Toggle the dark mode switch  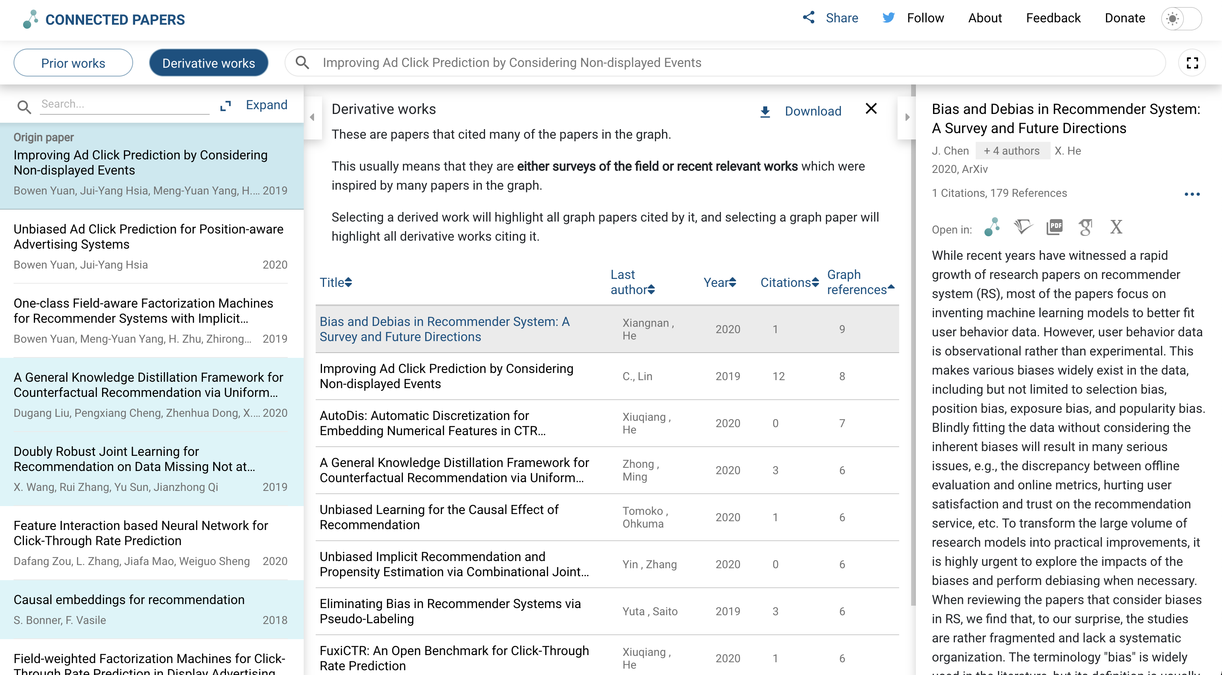pyautogui.click(x=1181, y=19)
